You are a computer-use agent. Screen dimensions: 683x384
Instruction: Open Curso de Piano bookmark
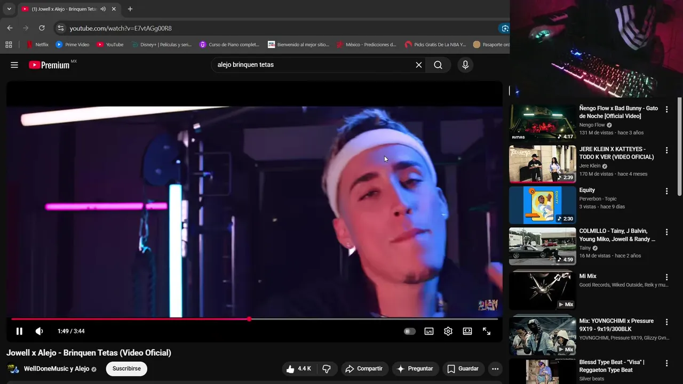229,45
